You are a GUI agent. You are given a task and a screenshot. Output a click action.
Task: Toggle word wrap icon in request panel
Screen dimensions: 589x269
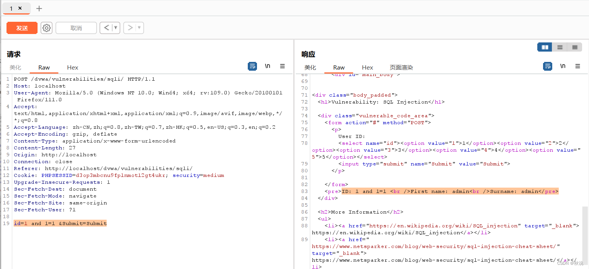point(252,66)
